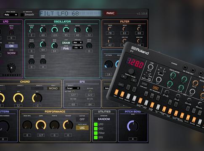Click the Pulse value field showing 60
This screenshot has height=151, width=204.
point(43,35)
